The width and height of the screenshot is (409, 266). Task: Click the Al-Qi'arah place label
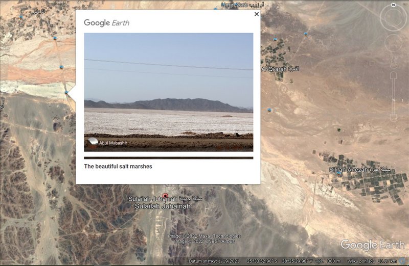click(280, 69)
